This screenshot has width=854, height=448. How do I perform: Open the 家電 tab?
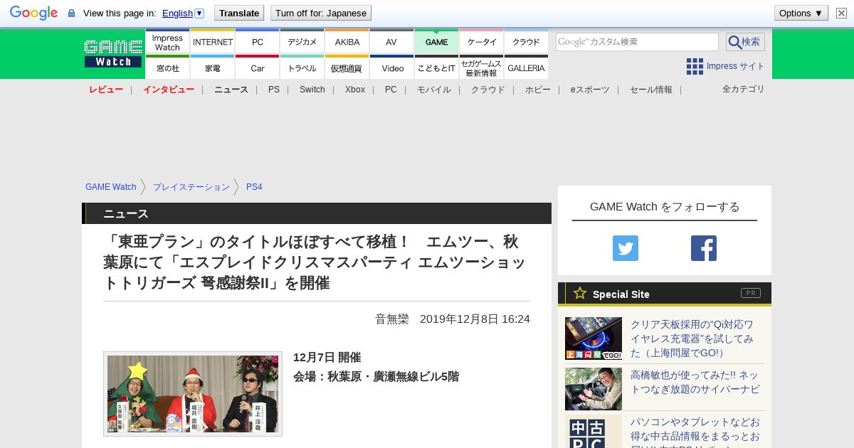point(213,68)
